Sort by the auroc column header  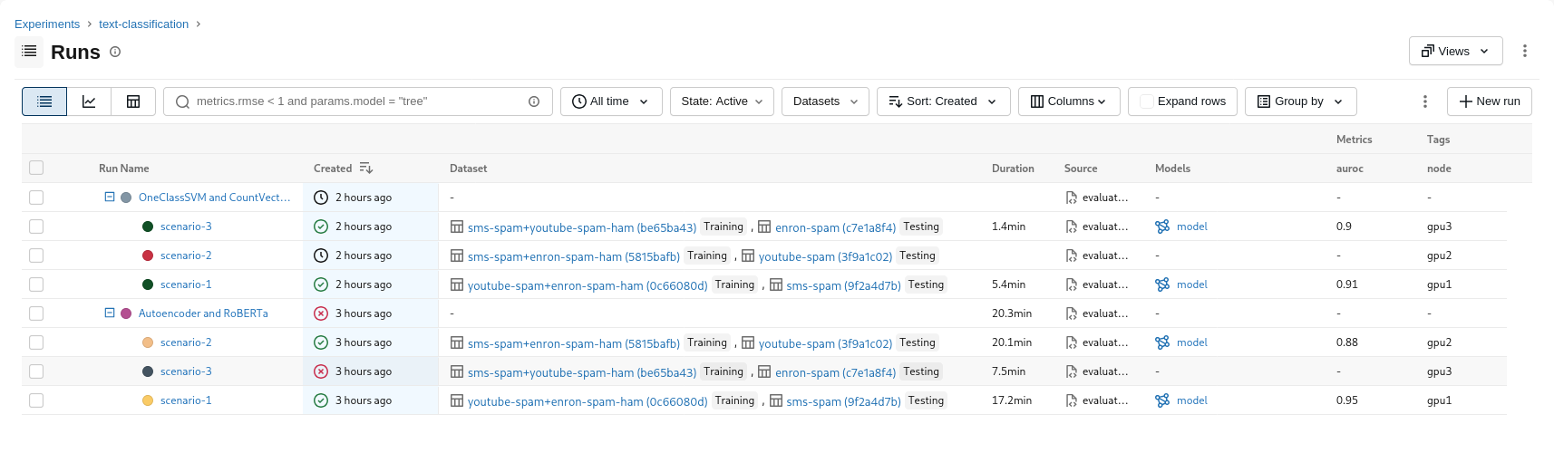coord(1350,169)
